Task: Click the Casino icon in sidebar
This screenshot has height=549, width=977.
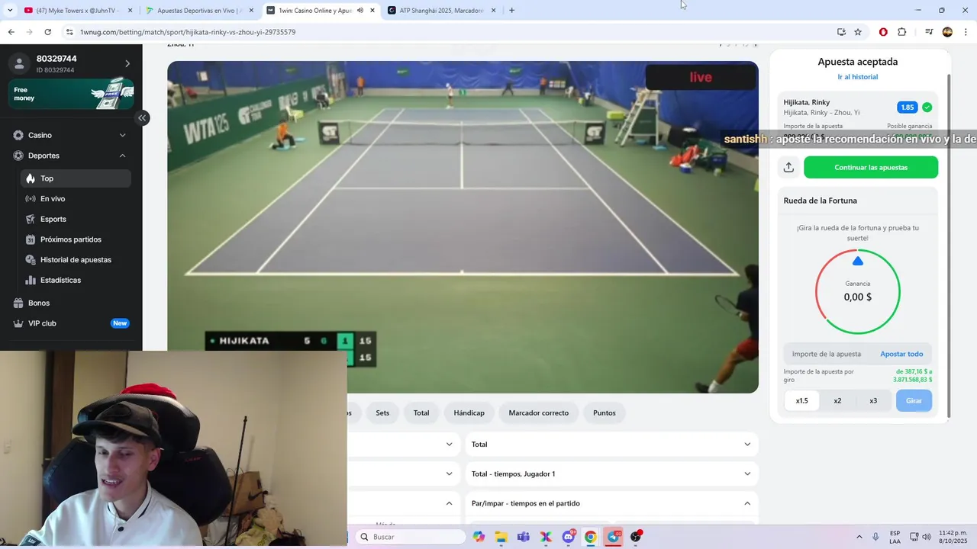Action: point(18,135)
